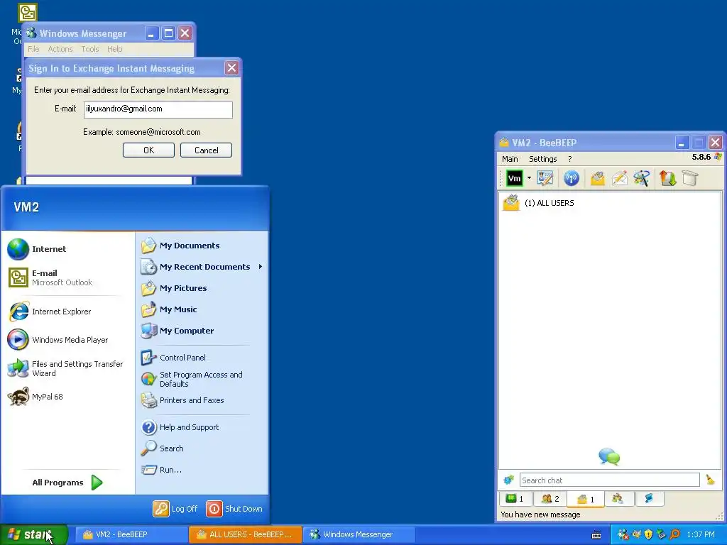The height and width of the screenshot is (545, 727).
Task: Open E-mail Microsoft Outlook in Start menu
Action: 67,277
